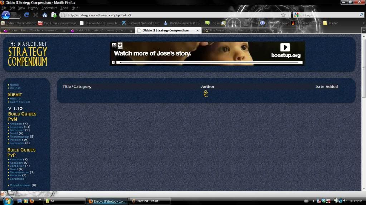
Task: Open RateMyServer.Net bookmark
Action: (x=183, y=23)
